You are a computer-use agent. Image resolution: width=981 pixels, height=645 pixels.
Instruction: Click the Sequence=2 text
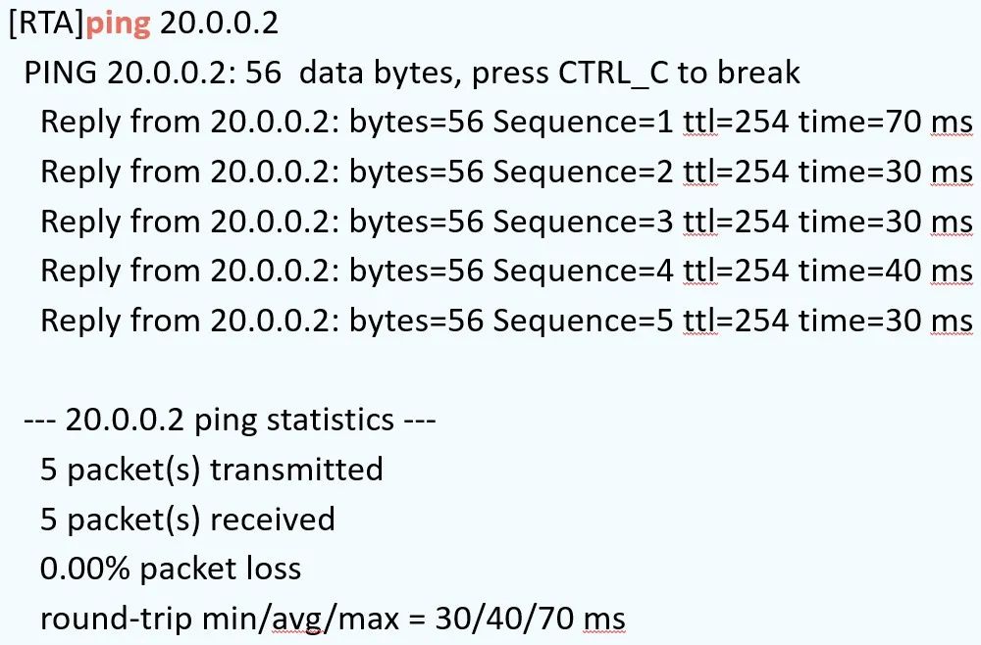click(583, 173)
